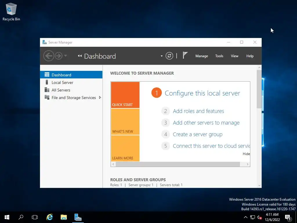
Task: Open the View menu
Action: pyautogui.click(x=234, y=56)
